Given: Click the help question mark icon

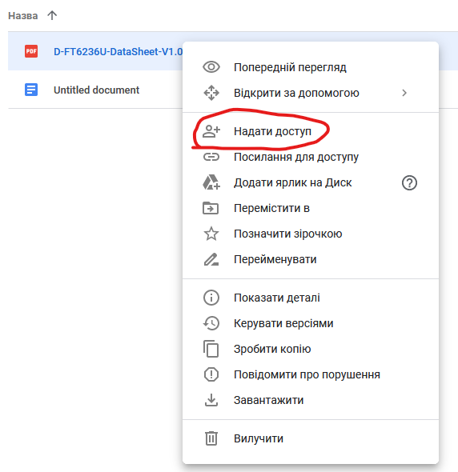Looking at the screenshot, I should click(409, 182).
